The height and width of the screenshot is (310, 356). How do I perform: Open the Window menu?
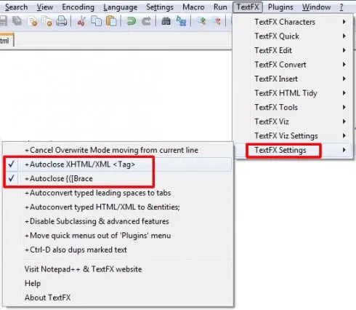tap(316, 7)
